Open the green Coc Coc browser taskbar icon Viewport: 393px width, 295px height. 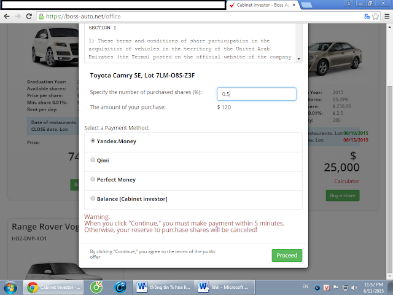point(96,288)
